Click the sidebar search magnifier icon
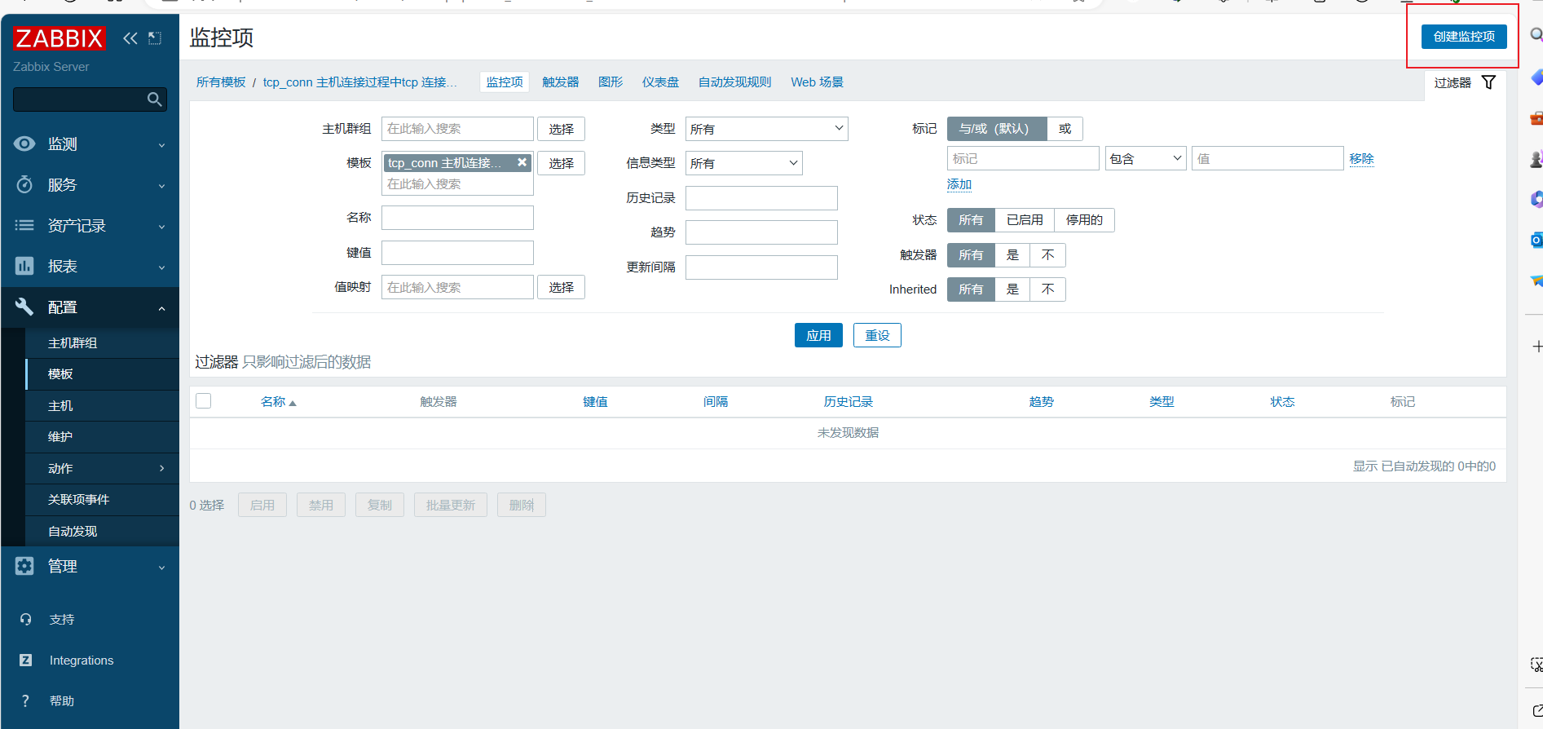 (154, 99)
